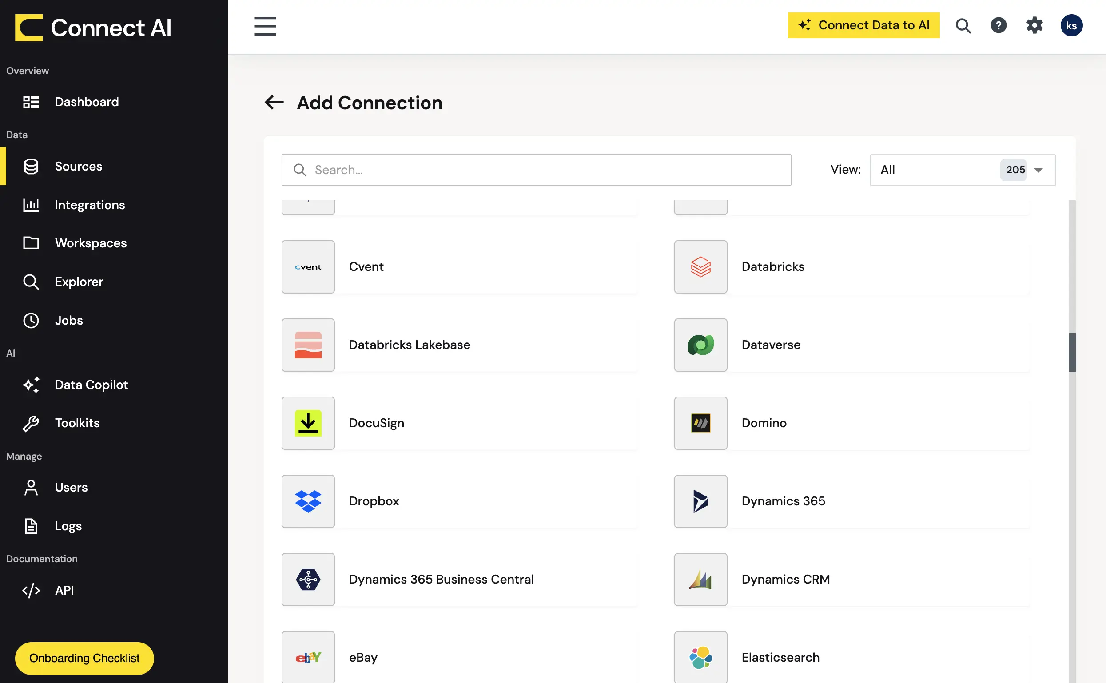Choose the eBay connection name
The height and width of the screenshot is (683, 1106).
[x=363, y=658]
